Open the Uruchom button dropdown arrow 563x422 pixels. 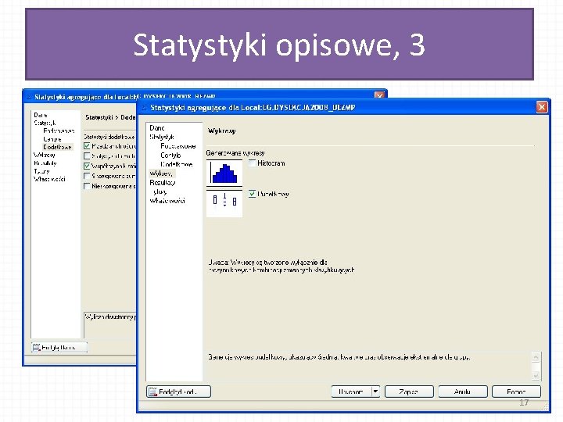(375, 392)
